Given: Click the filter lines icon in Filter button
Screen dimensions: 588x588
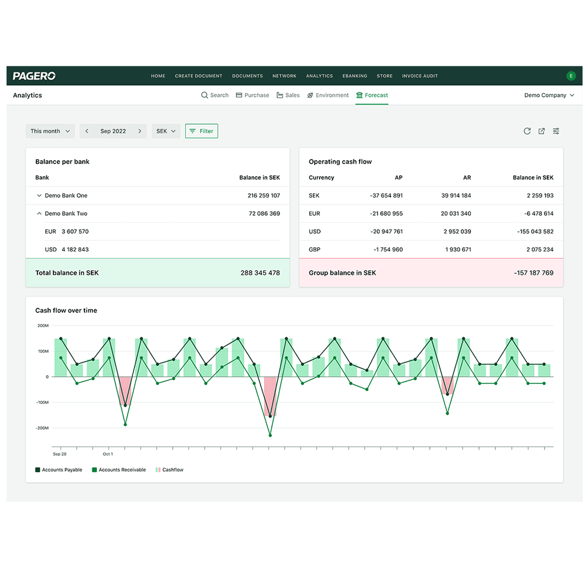Looking at the screenshot, I should tap(192, 131).
